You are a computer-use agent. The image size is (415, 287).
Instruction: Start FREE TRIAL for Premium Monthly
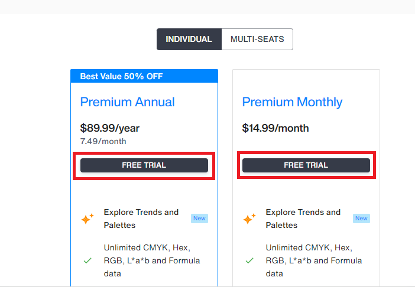point(306,165)
